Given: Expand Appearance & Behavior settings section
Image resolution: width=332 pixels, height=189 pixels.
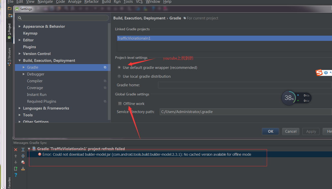Looking at the screenshot, I should [20, 26].
